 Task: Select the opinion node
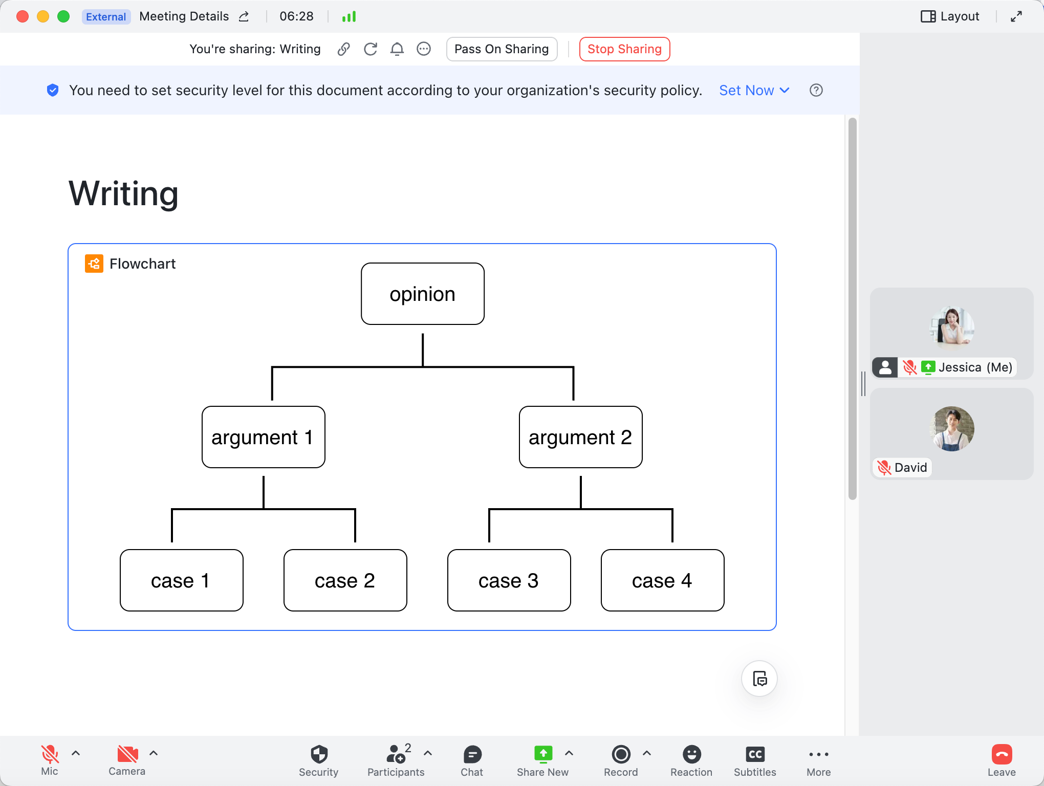(423, 294)
